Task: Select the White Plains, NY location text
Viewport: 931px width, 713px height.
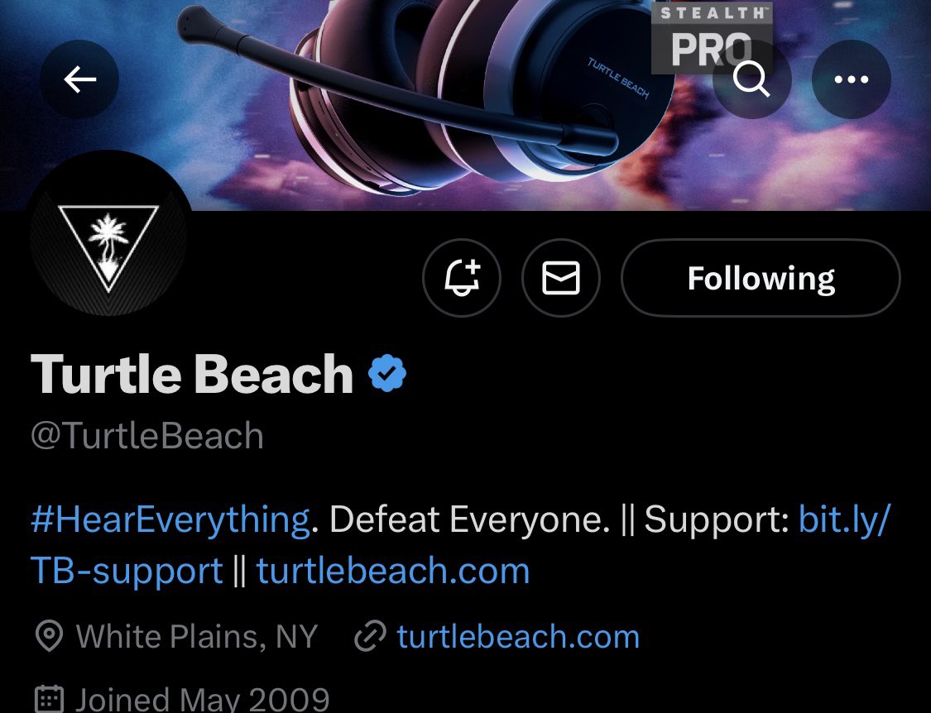Action: point(196,636)
